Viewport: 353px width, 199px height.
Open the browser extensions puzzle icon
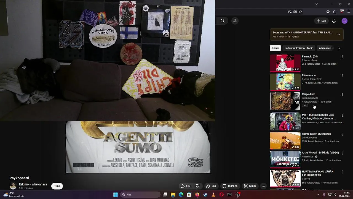[x=335, y=12]
